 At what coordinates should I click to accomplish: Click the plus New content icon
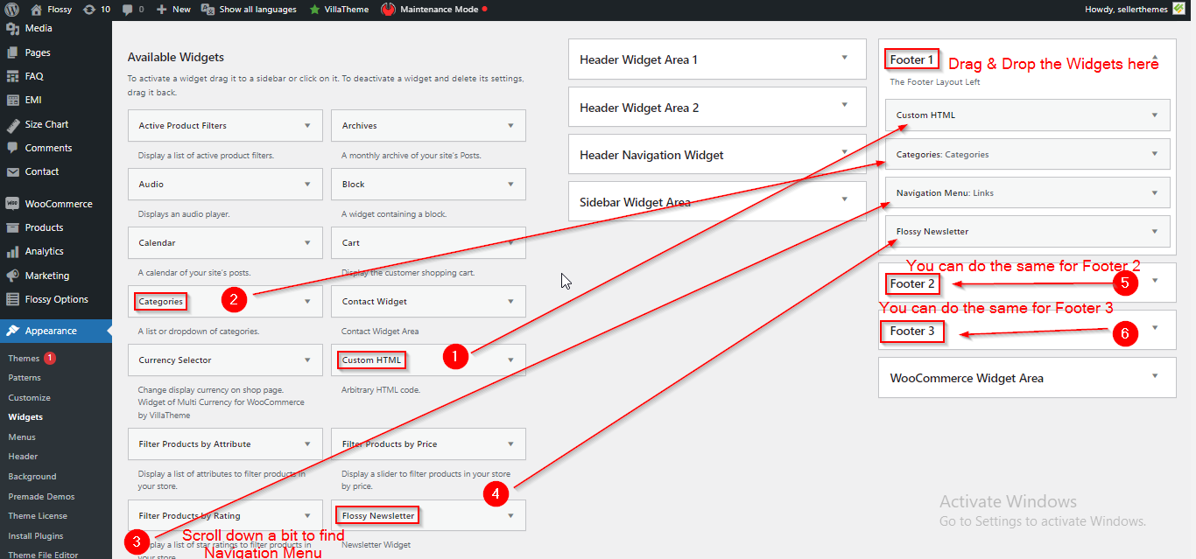[x=162, y=10]
